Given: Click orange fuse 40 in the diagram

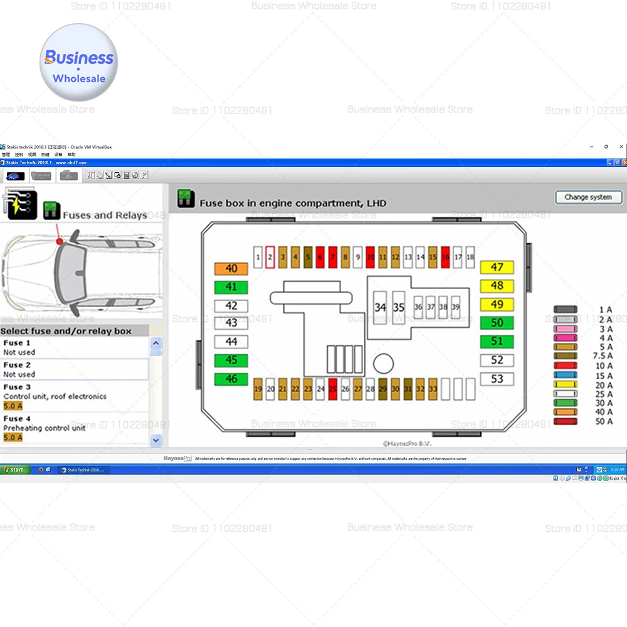Looking at the screenshot, I should click(x=231, y=269).
